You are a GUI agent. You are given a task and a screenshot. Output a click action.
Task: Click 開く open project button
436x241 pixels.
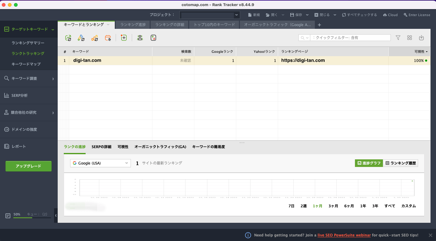pyautogui.click(x=272, y=15)
